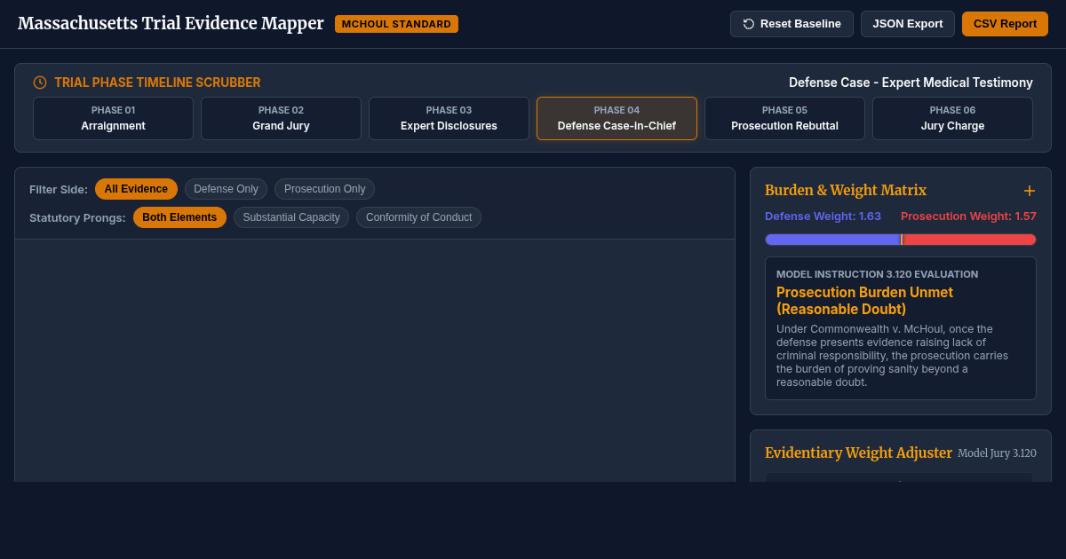This screenshot has height=559, width=1066.
Task: Filter by Substantial Capacity prong
Action: (x=291, y=217)
